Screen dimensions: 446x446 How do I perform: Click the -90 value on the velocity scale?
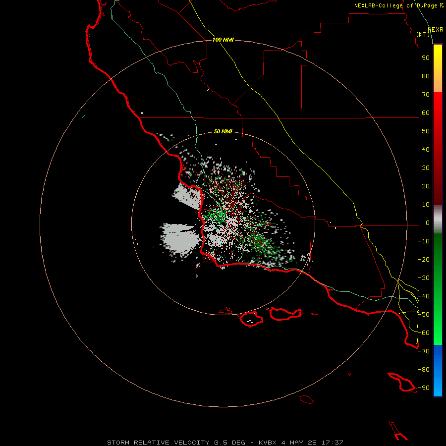tap(424, 388)
